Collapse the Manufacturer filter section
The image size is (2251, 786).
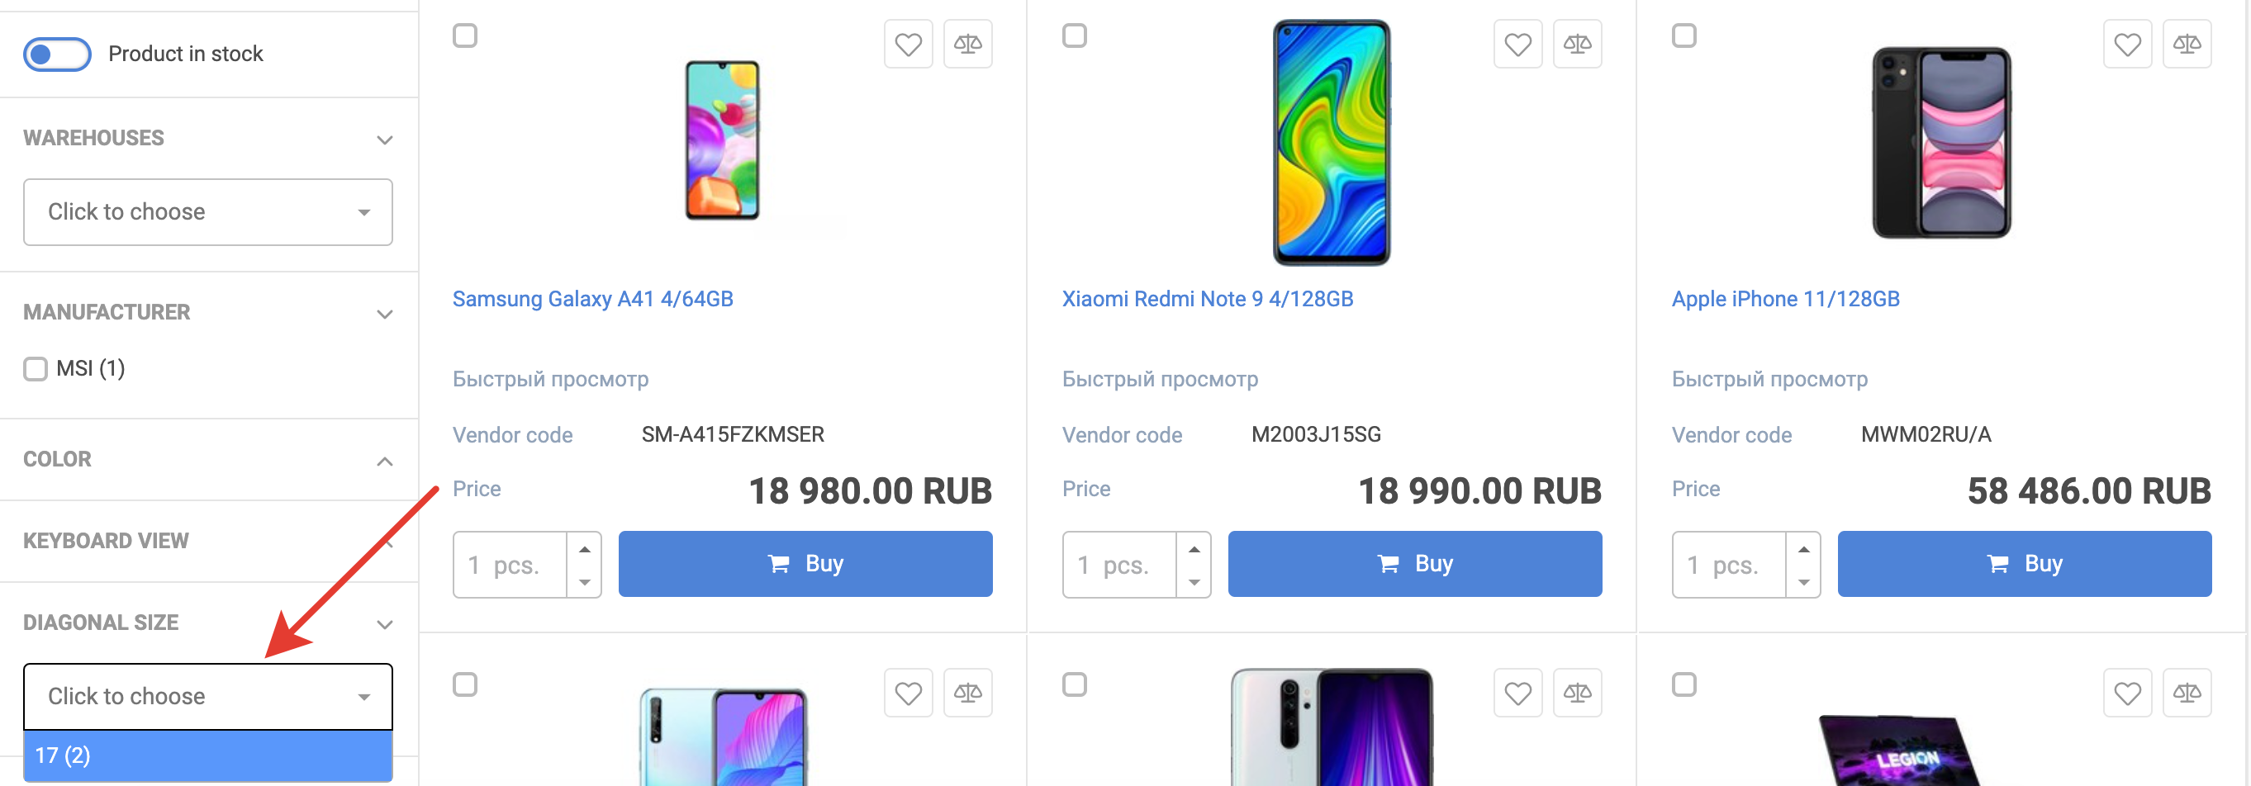click(383, 314)
